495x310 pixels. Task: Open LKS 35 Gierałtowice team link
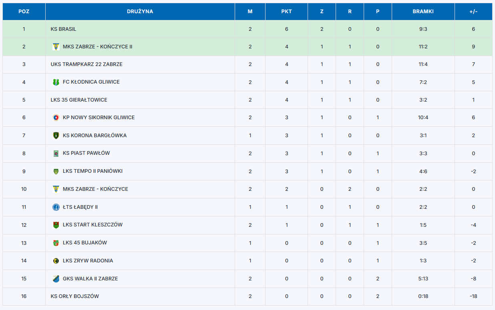click(79, 100)
